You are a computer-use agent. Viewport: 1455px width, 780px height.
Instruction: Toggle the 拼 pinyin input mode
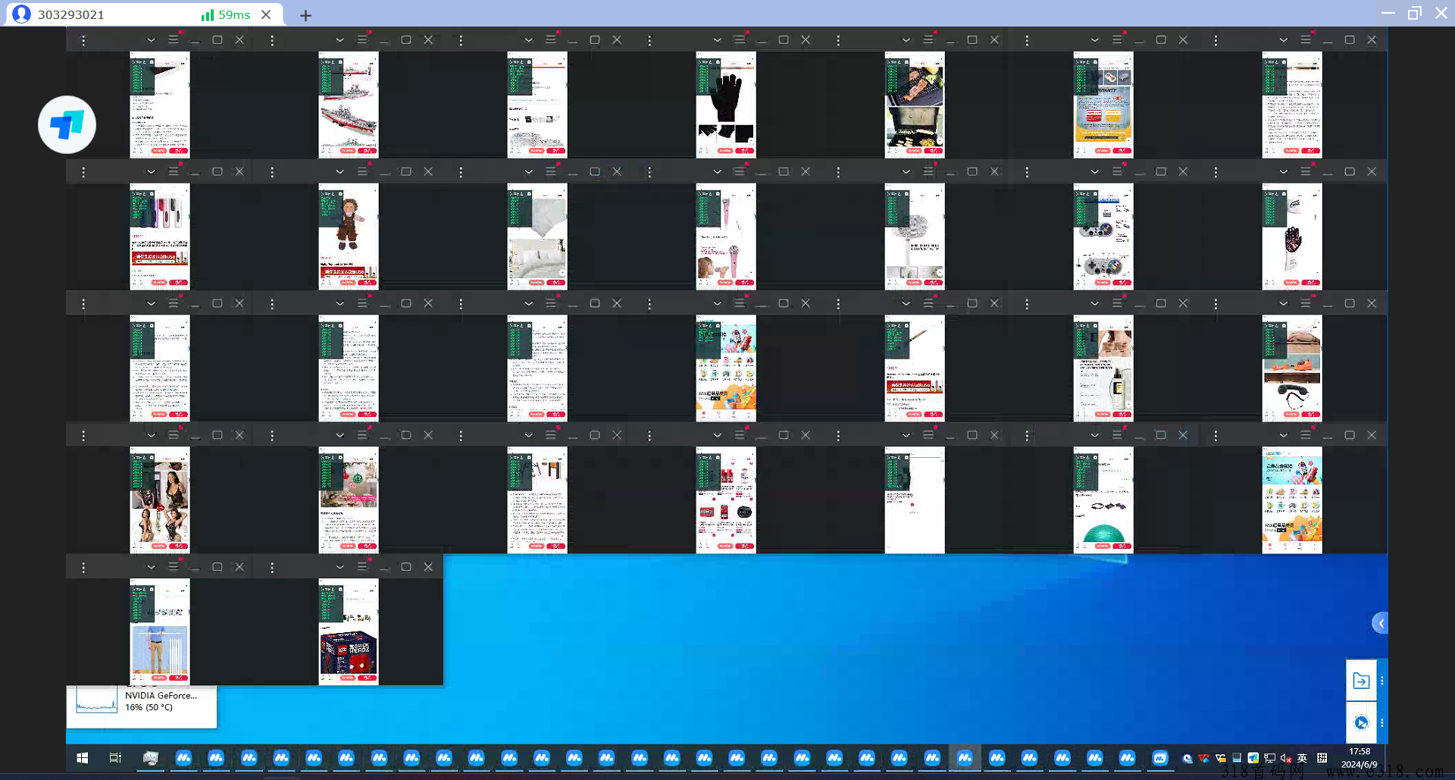[x=1322, y=758]
